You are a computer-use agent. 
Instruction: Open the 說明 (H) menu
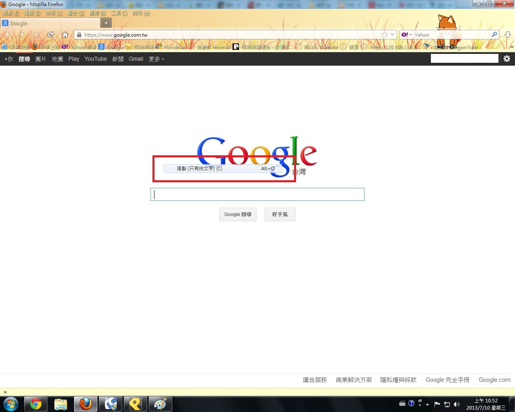click(141, 13)
